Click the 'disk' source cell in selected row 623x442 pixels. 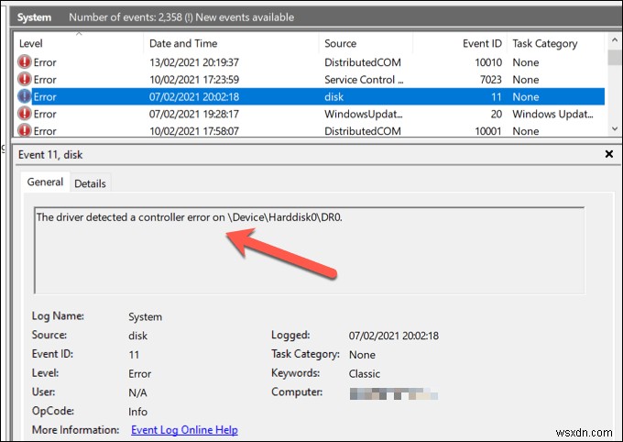pyautogui.click(x=333, y=97)
